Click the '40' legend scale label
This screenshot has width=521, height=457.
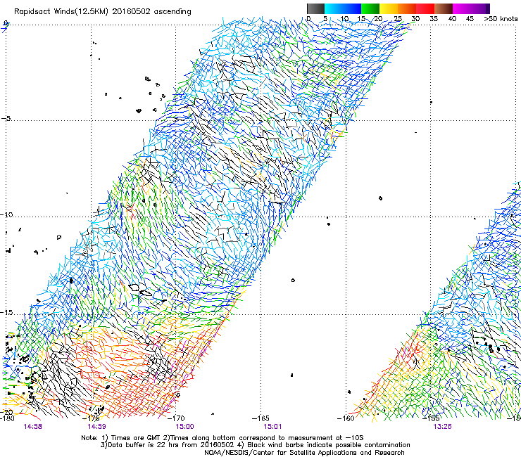452,19
